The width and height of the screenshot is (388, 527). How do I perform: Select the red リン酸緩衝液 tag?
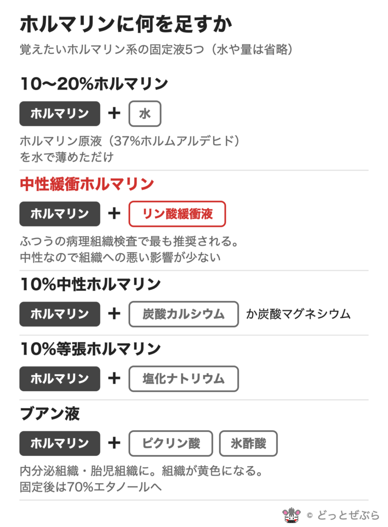click(x=177, y=214)
